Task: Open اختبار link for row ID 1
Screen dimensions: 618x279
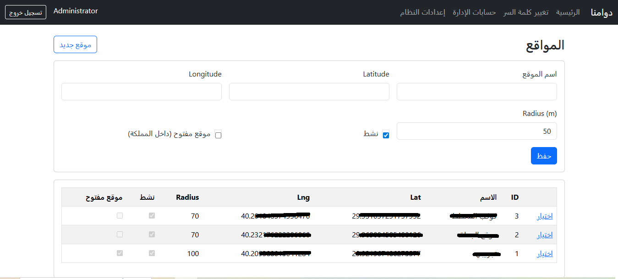Action: tap(544, 253)
